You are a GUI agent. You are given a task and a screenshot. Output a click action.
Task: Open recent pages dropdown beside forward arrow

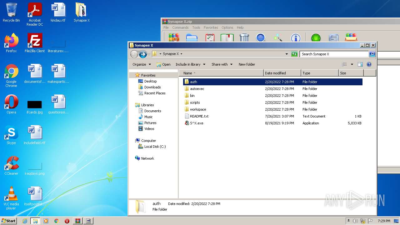149,54
